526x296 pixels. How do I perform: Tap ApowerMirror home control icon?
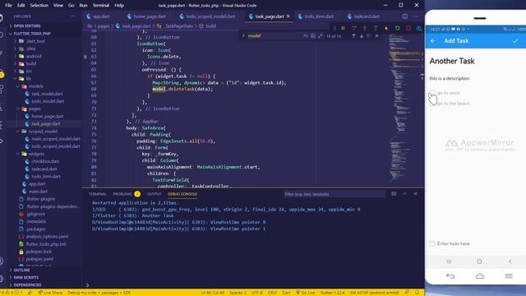[480, 276]
